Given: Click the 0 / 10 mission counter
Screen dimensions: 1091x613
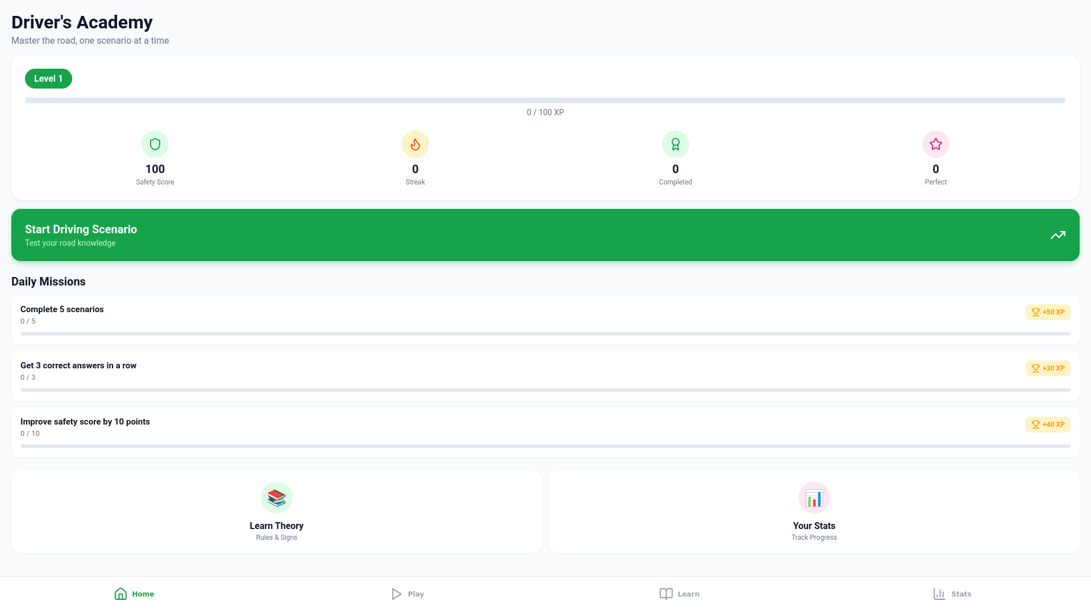Looking at the screenshot, I should coord(30,434).
